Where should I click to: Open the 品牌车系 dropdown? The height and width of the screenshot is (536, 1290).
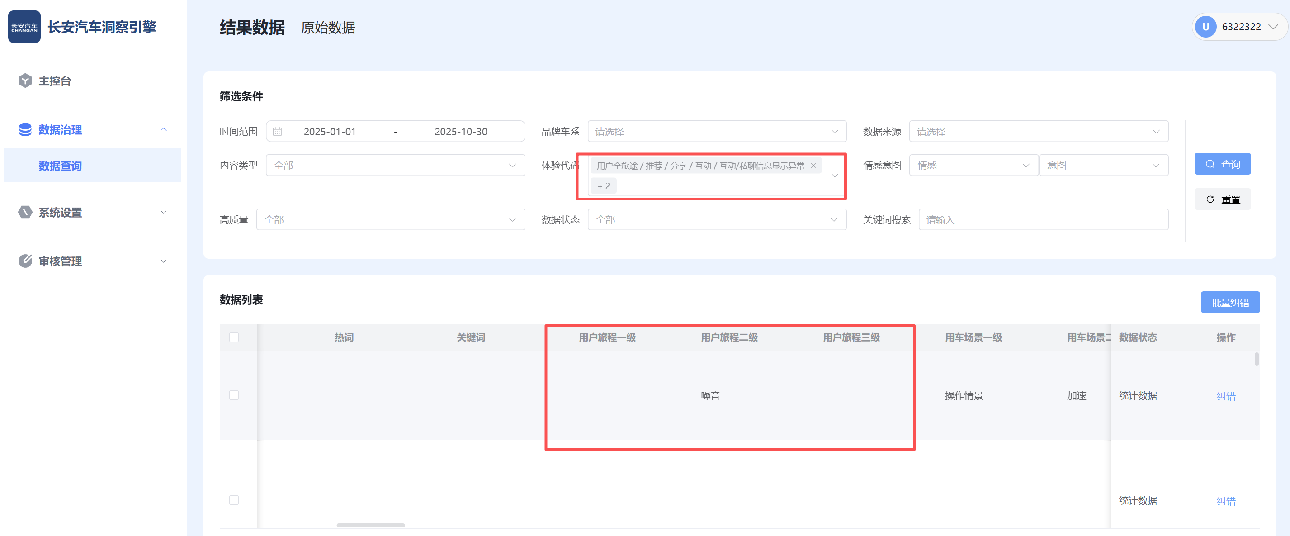click(x=717, y=132)
